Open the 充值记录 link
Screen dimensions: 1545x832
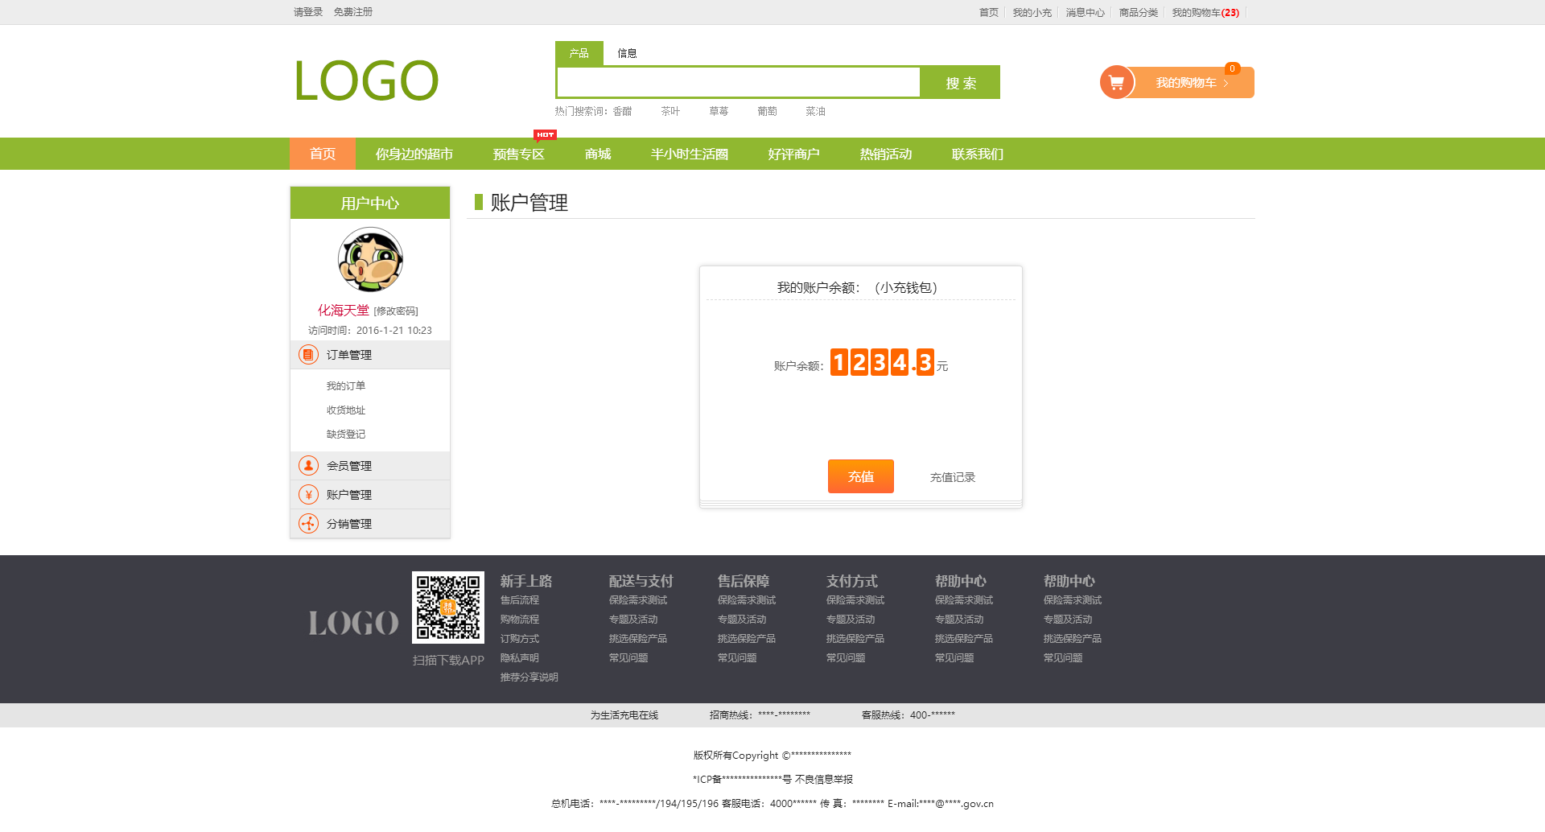(x=952, y=477)
